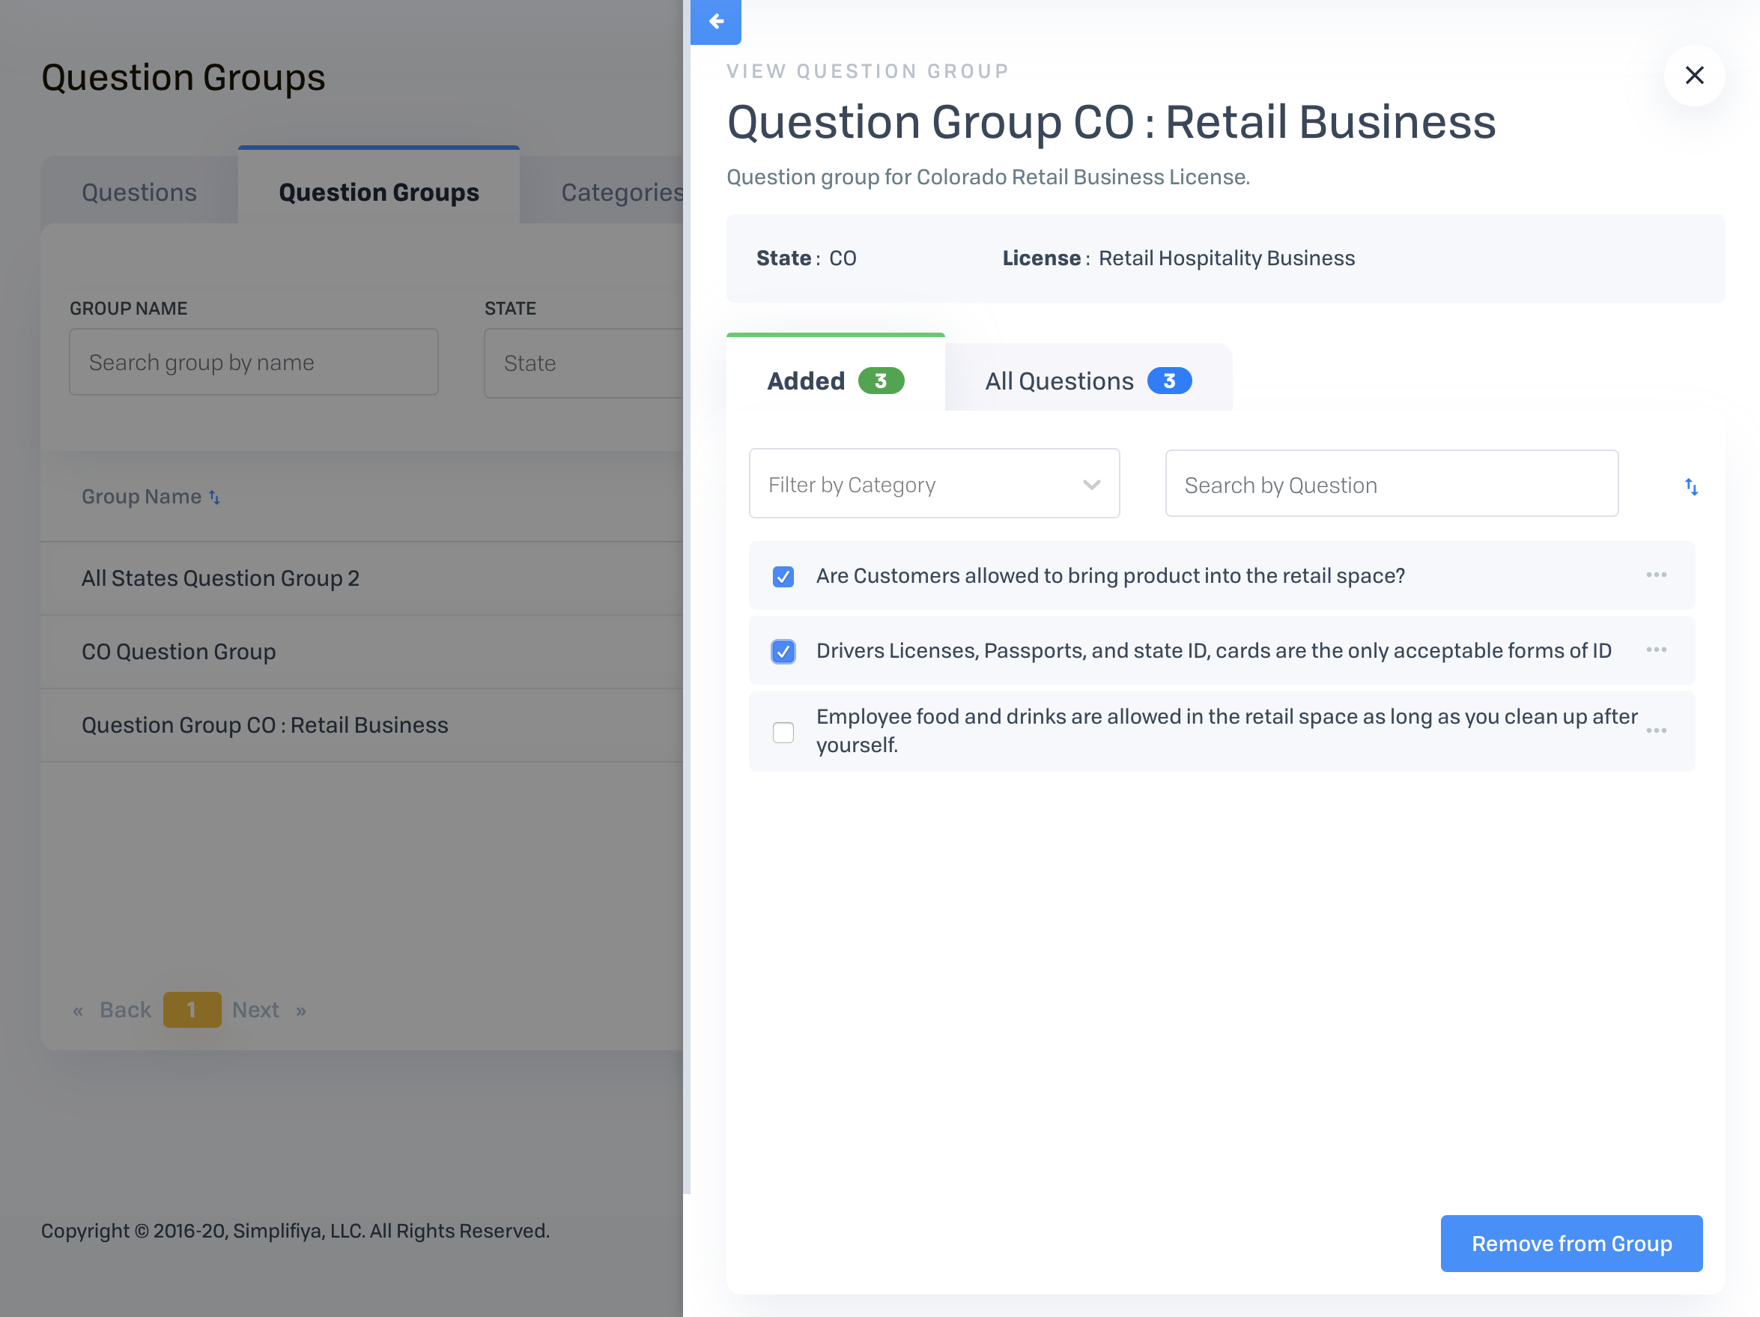Viewport: 1760px width, 1317px height.
Task: Click the Remove from Group button
Action: (x=1572, y=1242)
